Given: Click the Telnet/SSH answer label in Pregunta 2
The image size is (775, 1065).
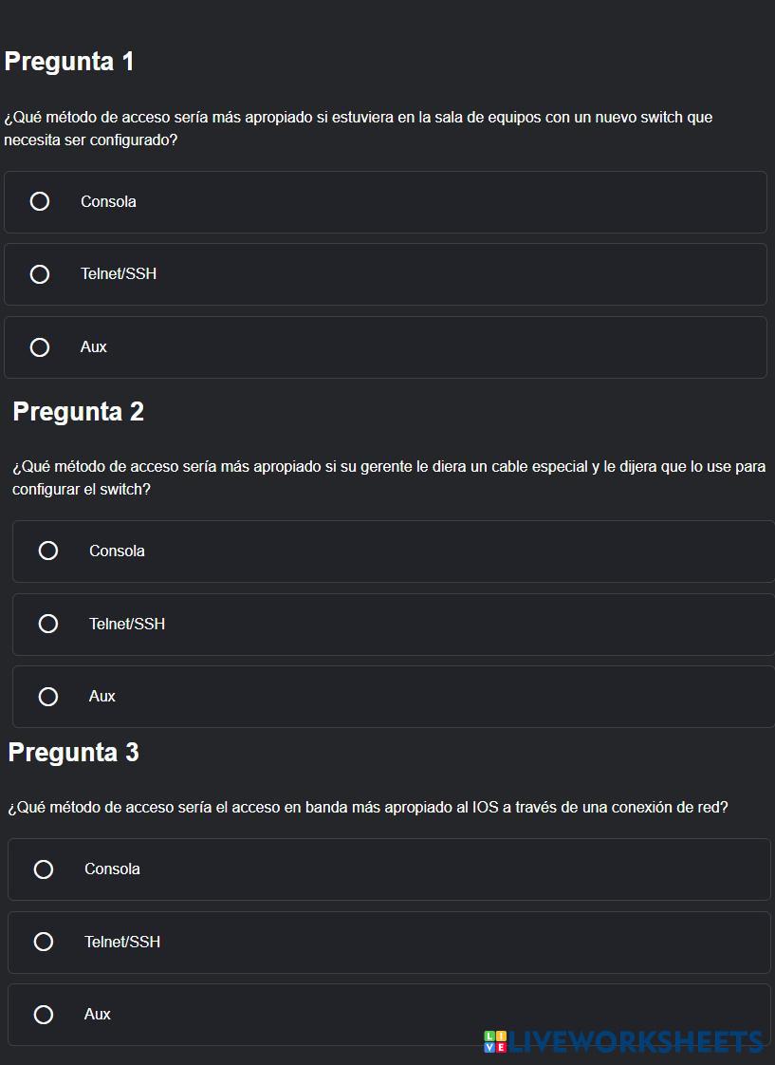Looking at the screenshot, I should point(127,624).
